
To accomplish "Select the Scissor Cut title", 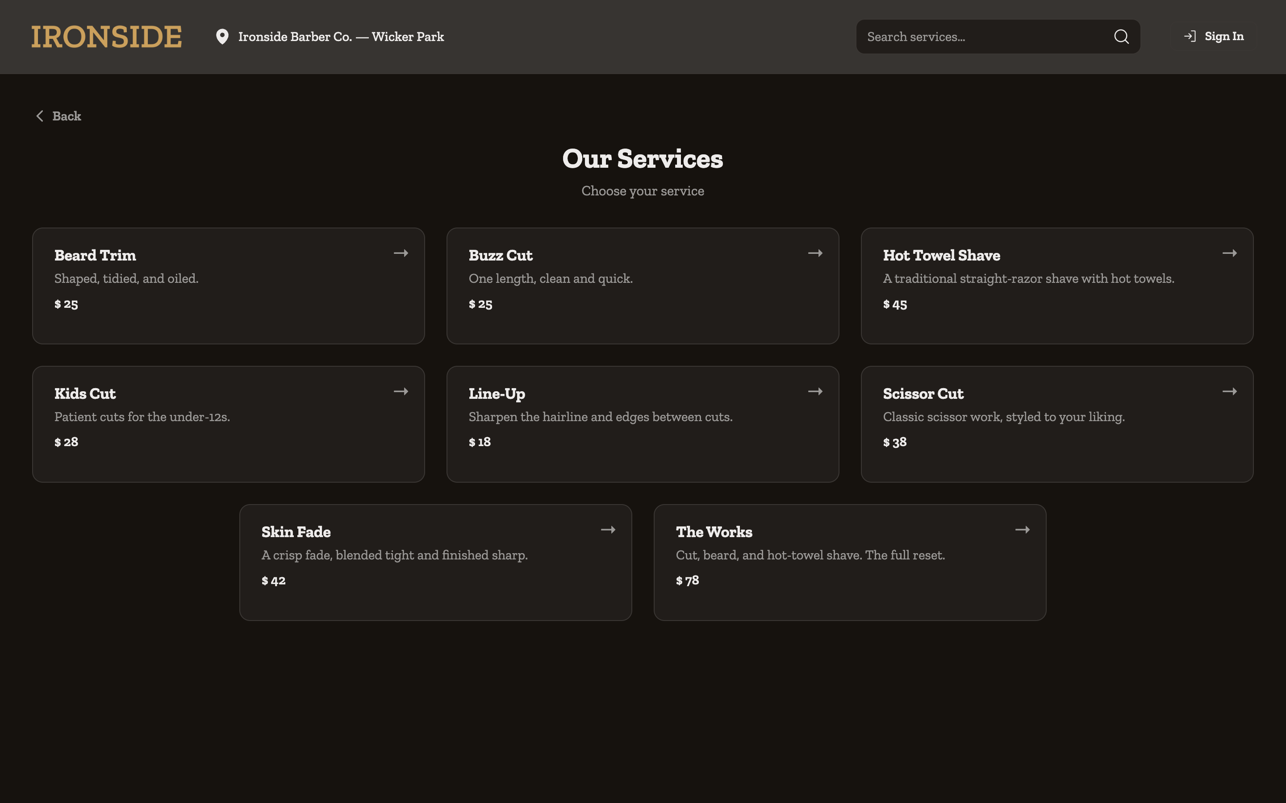I will 923,393.
